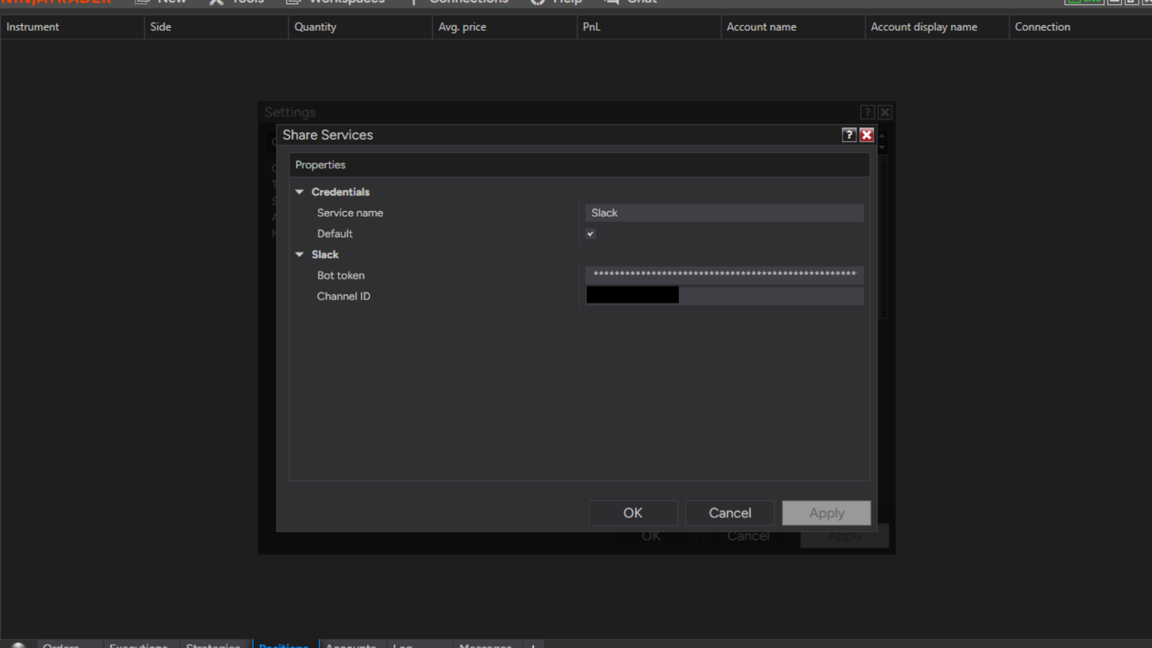Switch to the Positions tab
Image resolution: width=1152 pixels, height=648 pixels.
pyautogui.click(x=284, y=644)
